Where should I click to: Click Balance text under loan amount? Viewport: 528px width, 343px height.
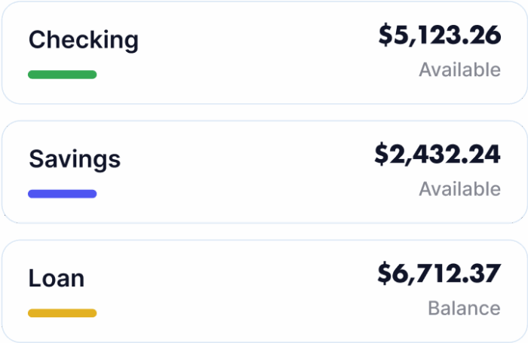[464, 308]
